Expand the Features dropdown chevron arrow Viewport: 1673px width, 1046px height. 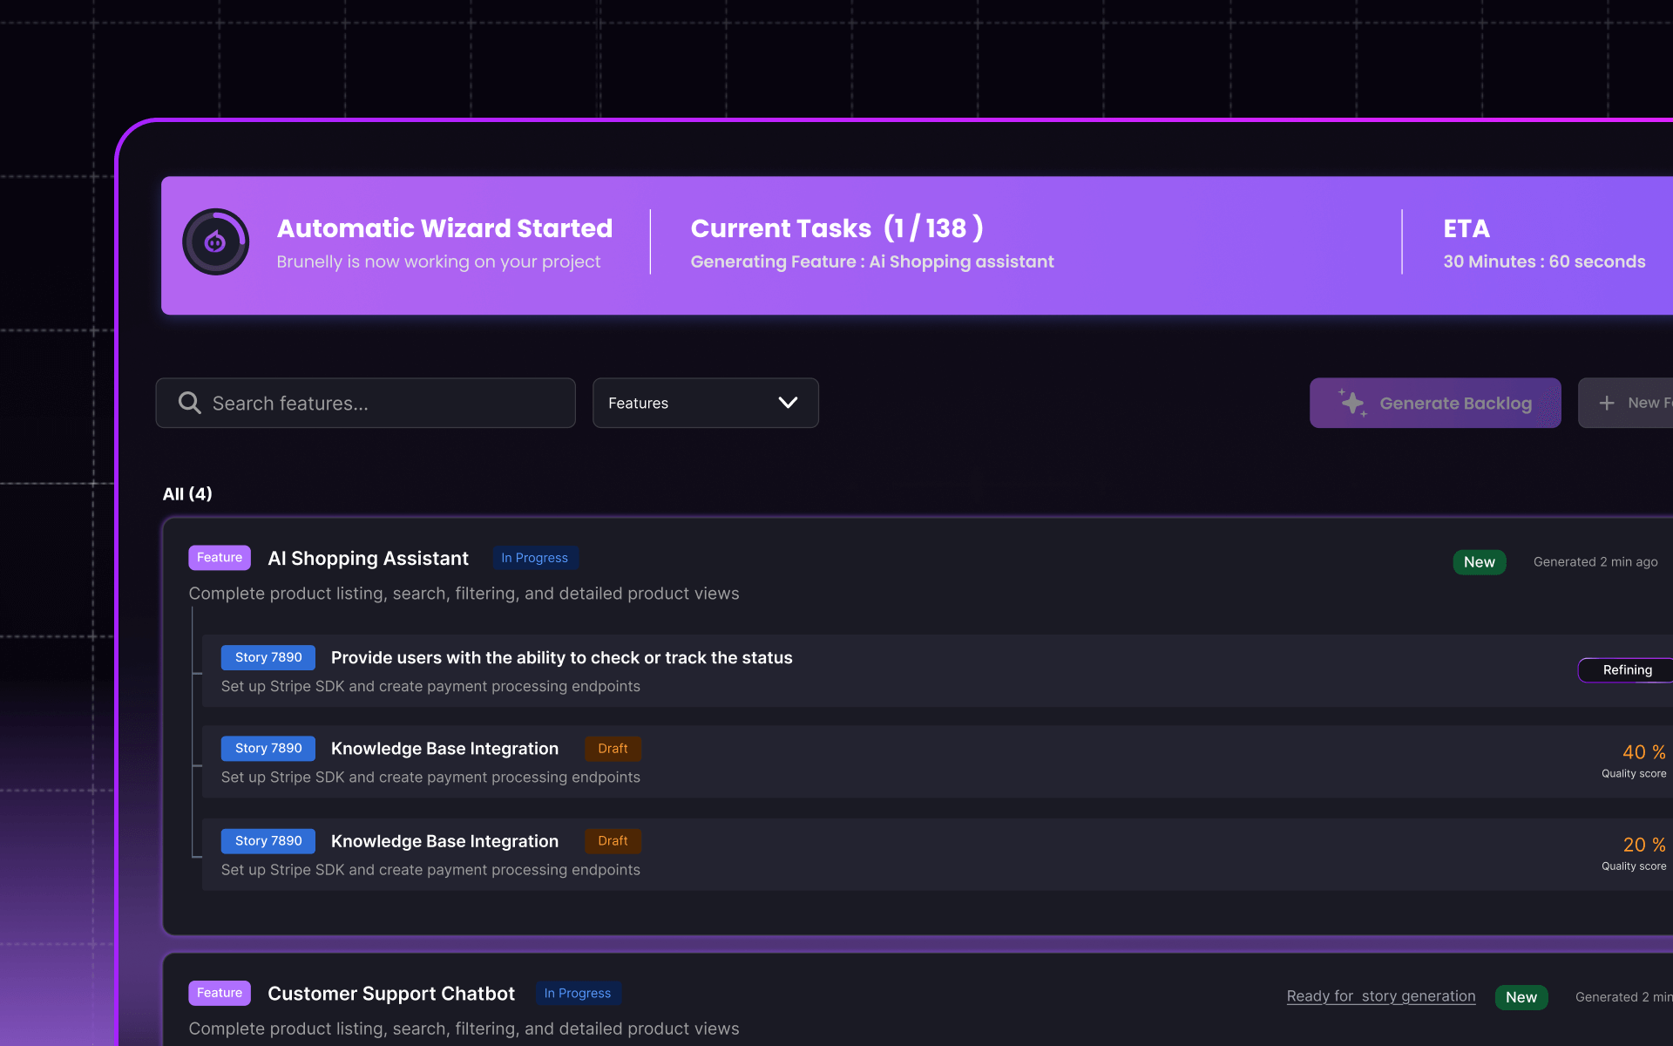coord(788,403)
